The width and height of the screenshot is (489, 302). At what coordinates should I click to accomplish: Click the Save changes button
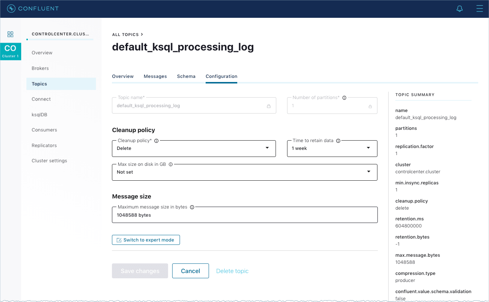click(x=140, y=271)
